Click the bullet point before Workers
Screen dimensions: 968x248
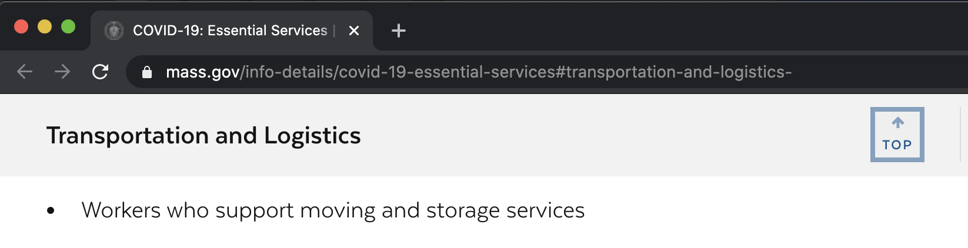pos(51,210)
